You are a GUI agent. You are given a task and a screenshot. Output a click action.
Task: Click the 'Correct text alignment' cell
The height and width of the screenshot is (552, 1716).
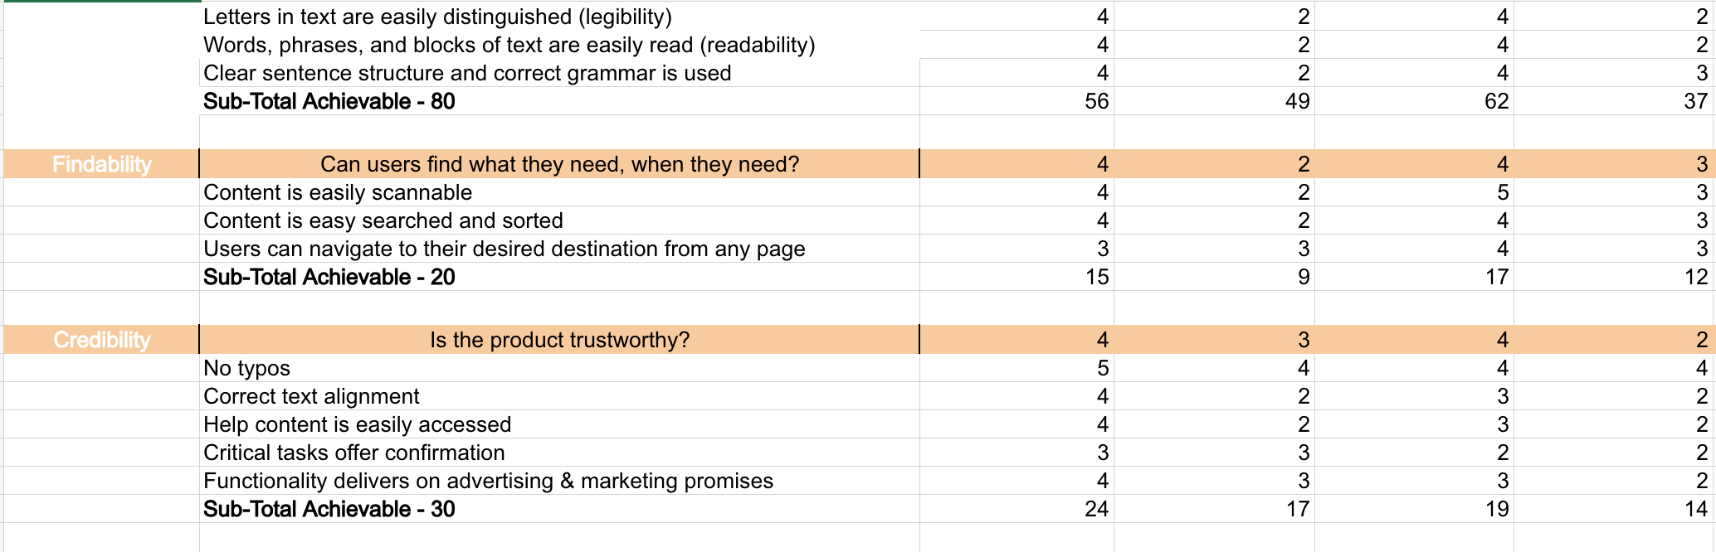pyautogui.click(x=559, y=396)
